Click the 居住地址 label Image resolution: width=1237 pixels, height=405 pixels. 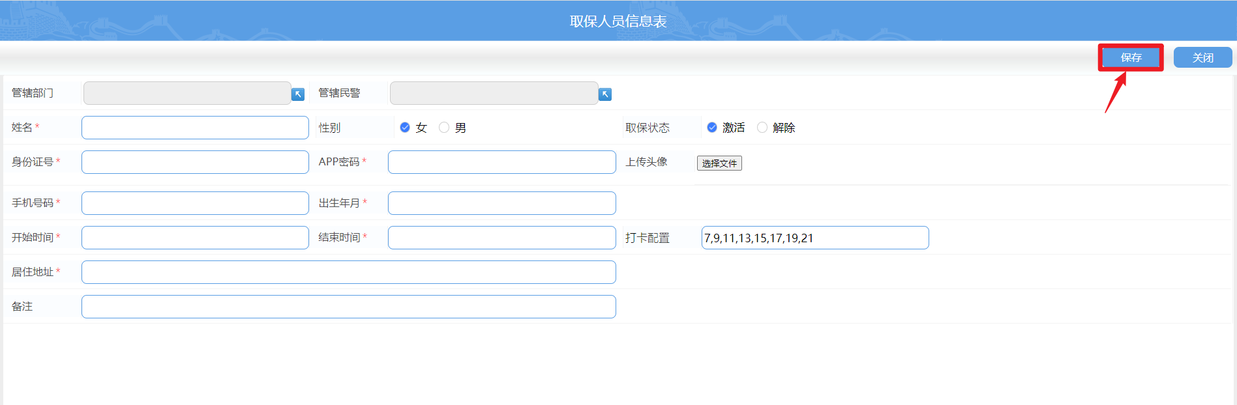point(33,272)
